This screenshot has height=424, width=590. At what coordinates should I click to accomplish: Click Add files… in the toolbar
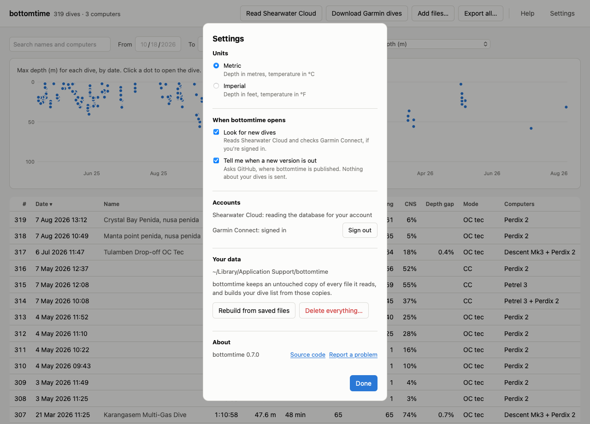(x=433, y=13)
